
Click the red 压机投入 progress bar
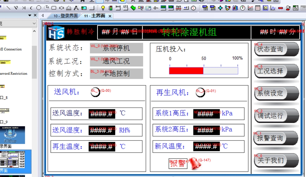pos(186,71)
